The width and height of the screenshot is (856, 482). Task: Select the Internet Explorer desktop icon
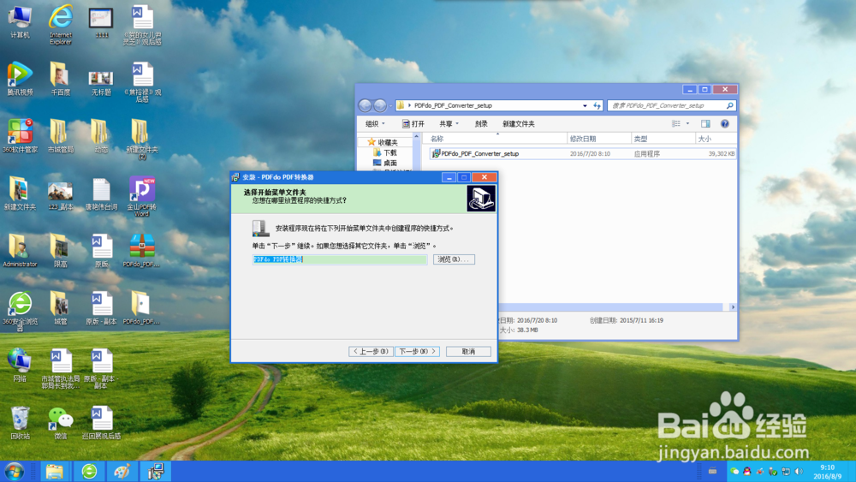click(61, 25)
